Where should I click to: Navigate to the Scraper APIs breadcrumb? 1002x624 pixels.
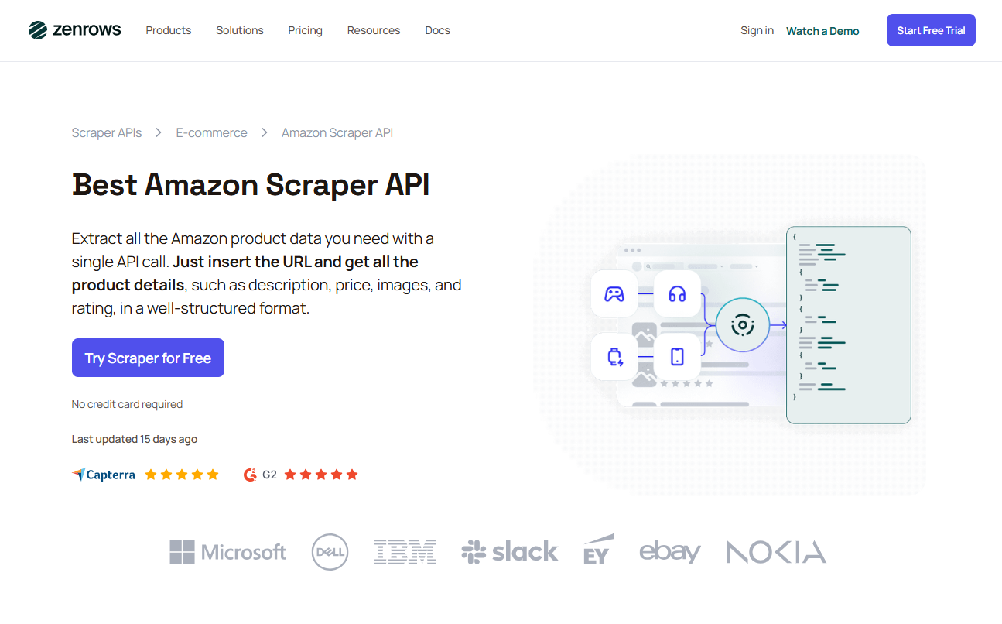pyautogui.click(x=106, y=132)
